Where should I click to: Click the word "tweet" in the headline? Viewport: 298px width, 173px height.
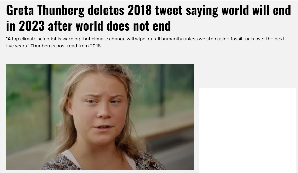[x=169, y=10]
